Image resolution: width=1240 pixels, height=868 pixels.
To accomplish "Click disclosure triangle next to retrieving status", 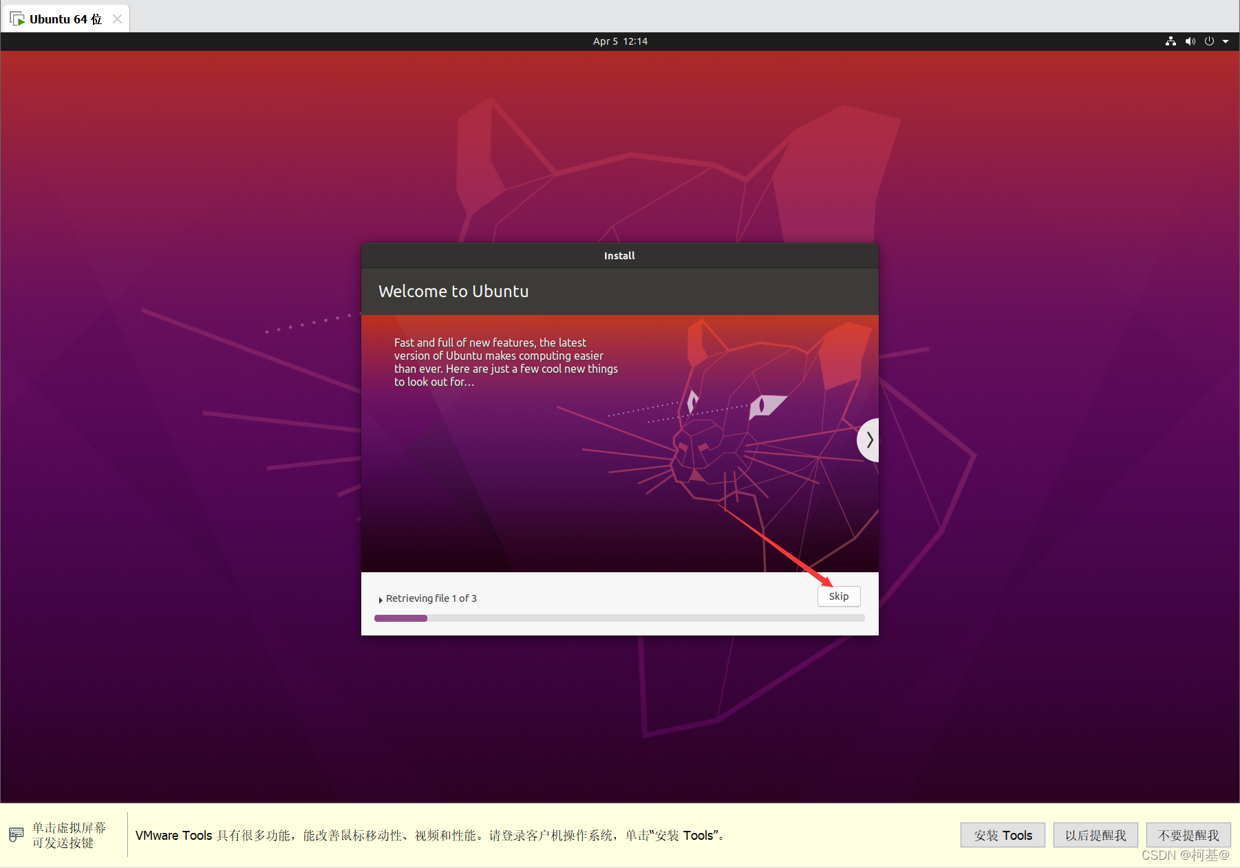I will coord(380,598).
